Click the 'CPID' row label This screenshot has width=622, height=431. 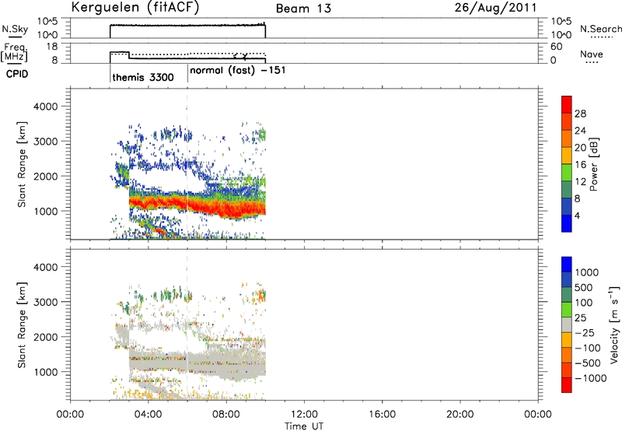coord(17,74)
